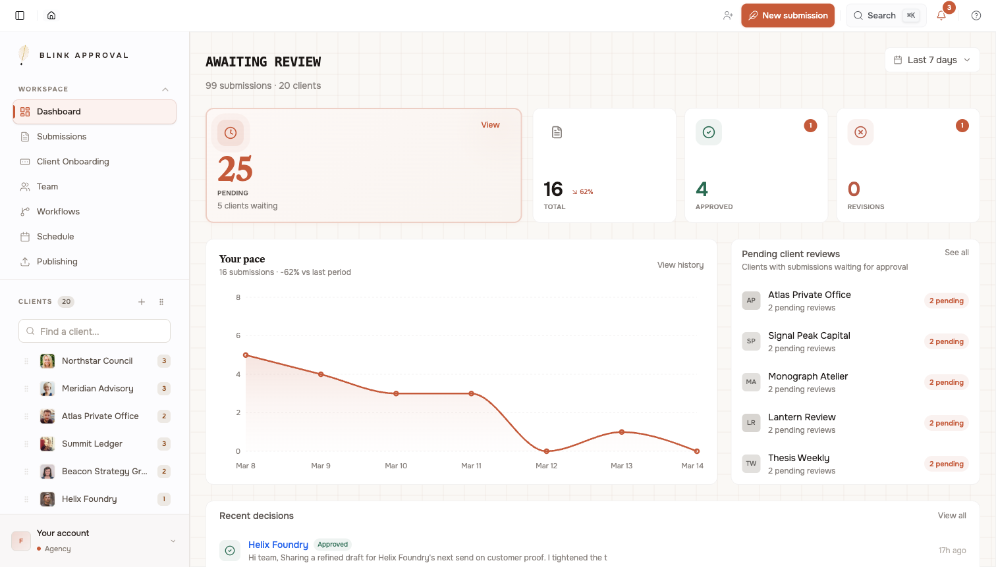
Task: Click the clients list options grip icon
Action: coord(161,302)
